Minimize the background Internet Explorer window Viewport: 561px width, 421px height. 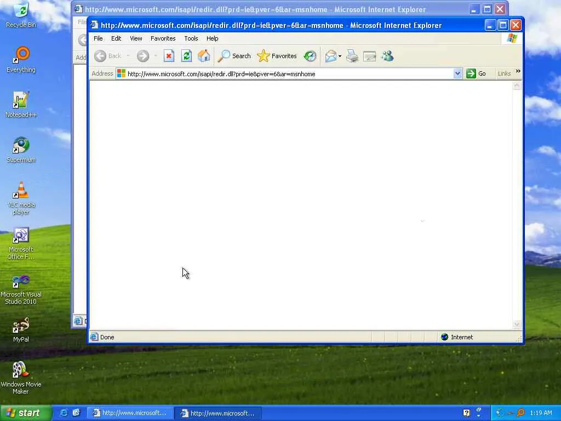click(474, 9)
